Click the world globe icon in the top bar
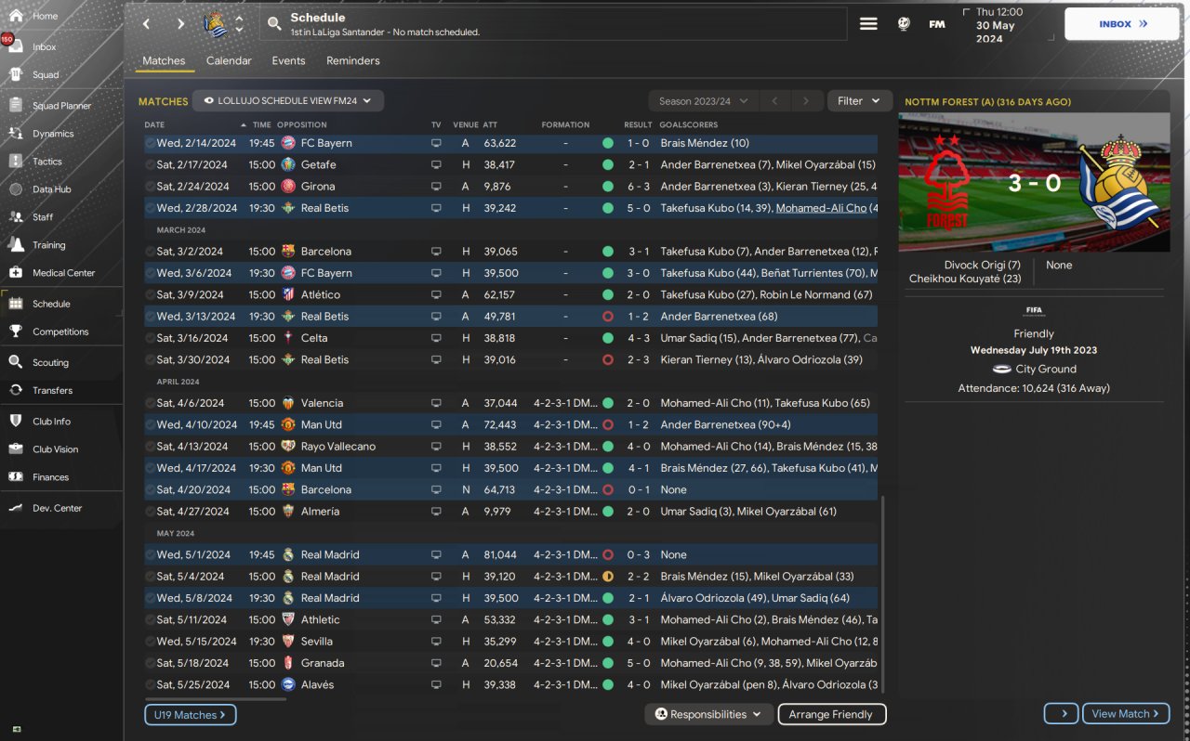Image resolution: width=1190 pixels, height=741 pixels. point(904,24)
